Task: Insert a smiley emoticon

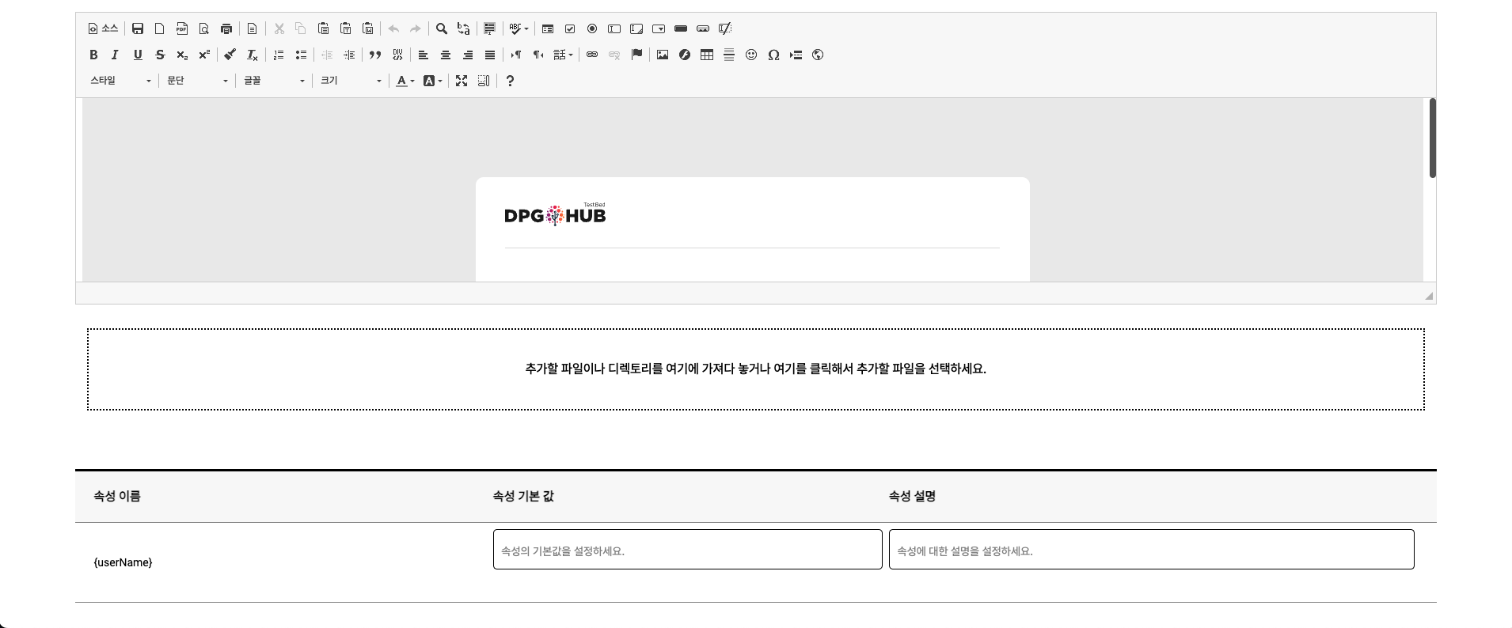Action: (x=751, y=55)
